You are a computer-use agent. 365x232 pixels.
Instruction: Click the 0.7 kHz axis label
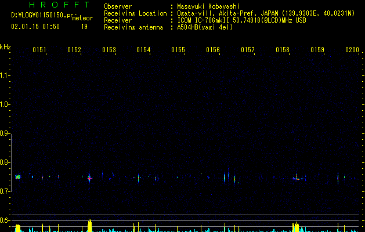(x=5, y=191)
